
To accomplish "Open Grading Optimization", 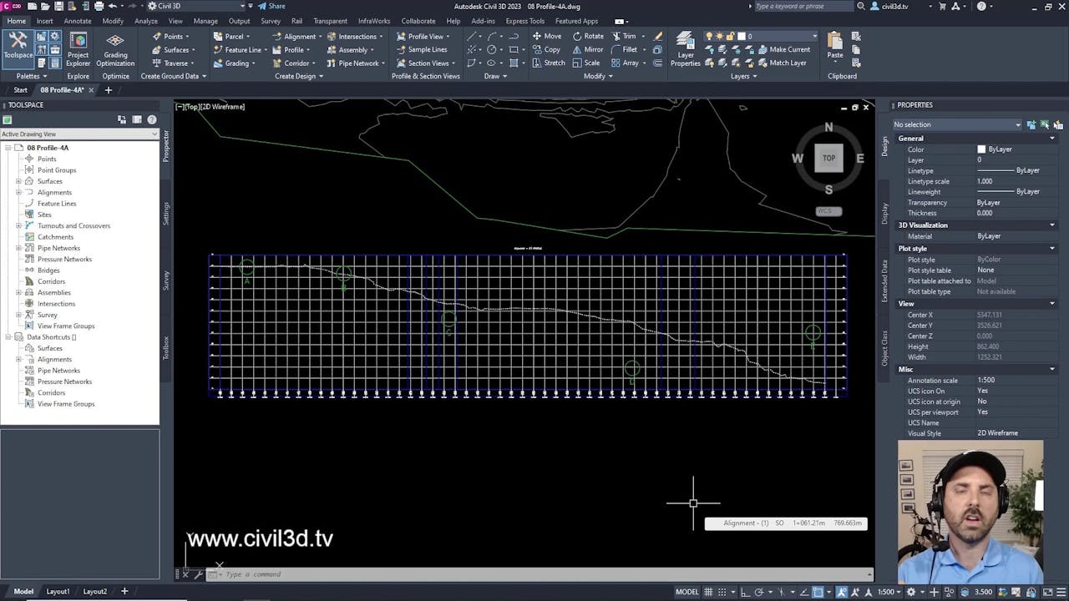I will pyautogui.click(x=114, y=48).
